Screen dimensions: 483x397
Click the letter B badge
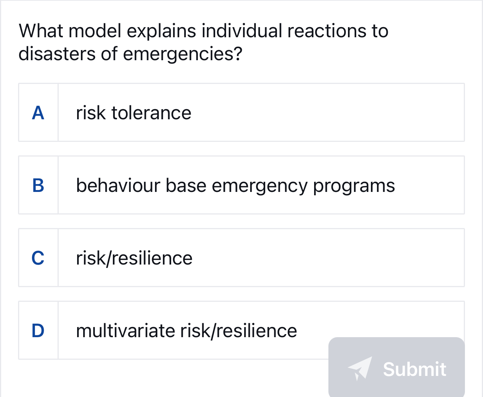pos(38,185)
